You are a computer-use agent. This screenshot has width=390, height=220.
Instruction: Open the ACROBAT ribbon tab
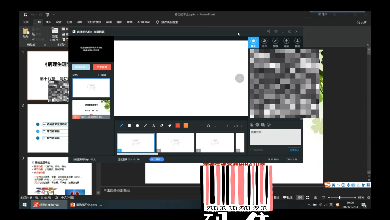[144, 22]
